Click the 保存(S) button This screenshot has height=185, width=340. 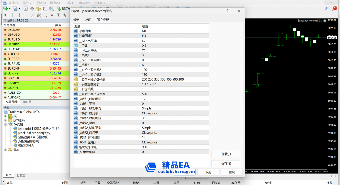(x=226, y=163)
